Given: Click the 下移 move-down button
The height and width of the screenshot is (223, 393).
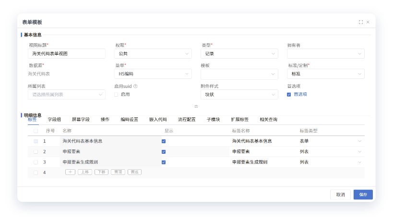Looking at the screenshot, I should 101,172.
